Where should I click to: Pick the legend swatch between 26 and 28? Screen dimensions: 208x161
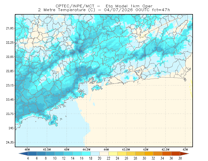click(x=131, y=154)
